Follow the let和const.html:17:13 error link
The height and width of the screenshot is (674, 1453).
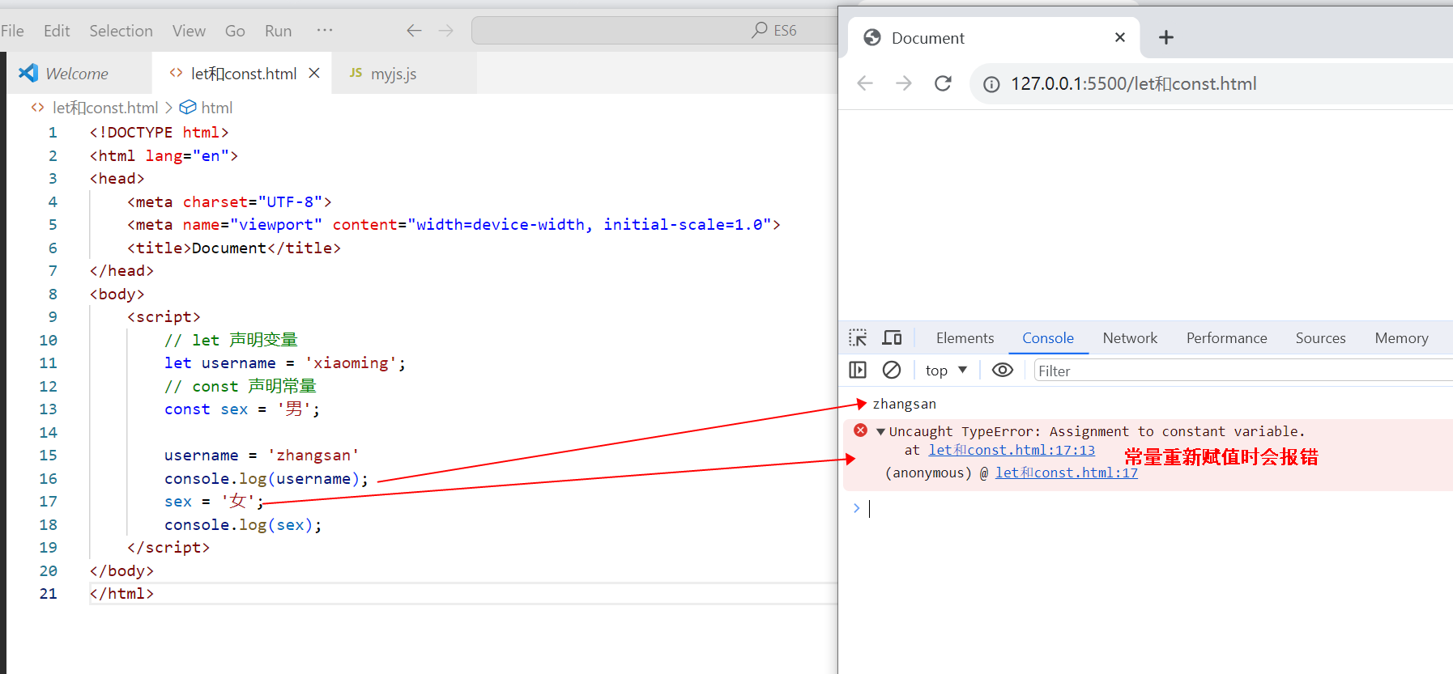coord(1012,450)
